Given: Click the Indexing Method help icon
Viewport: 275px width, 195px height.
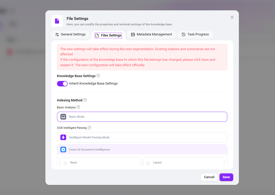Looking at the screenshot, I should (x=85, y=100).
